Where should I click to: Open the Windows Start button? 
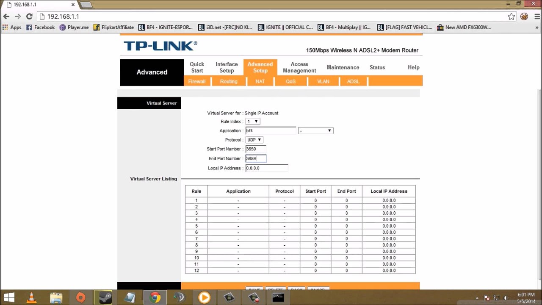(9, 297)
